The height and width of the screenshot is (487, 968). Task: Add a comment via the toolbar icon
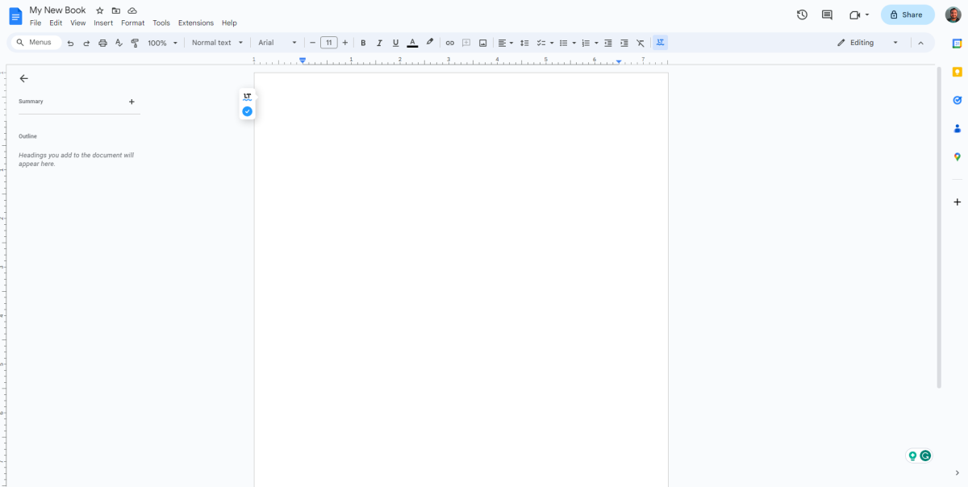pos(465,42)
